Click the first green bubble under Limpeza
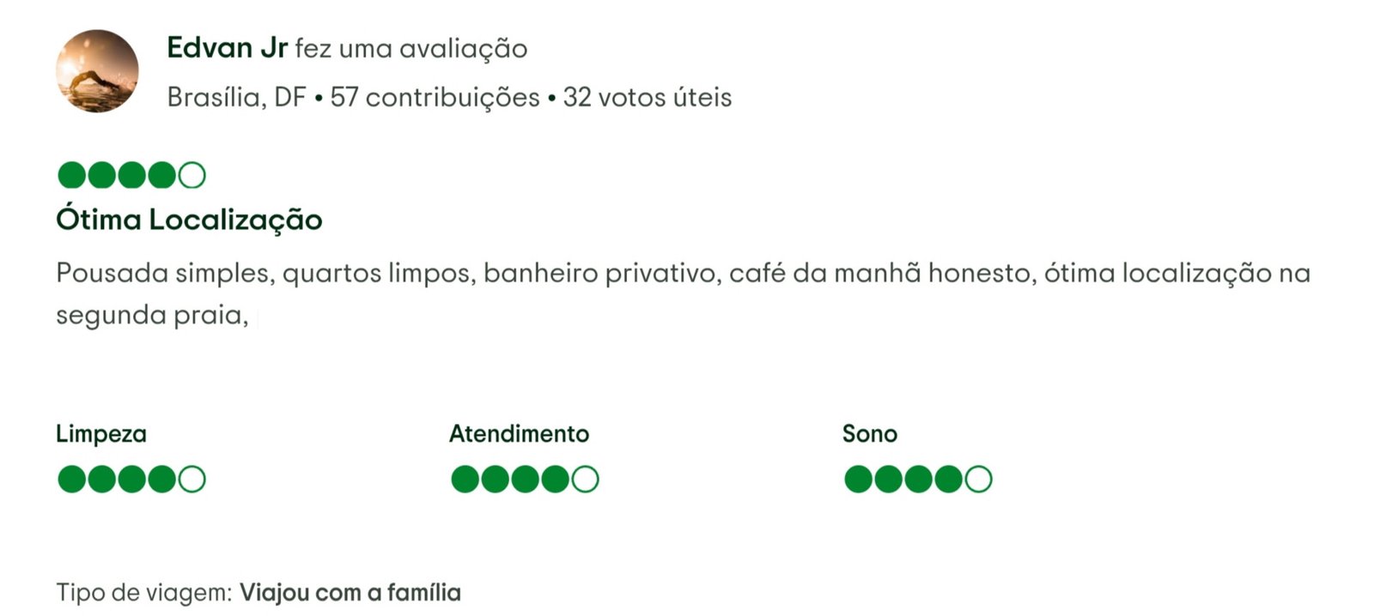 point(72,479)
